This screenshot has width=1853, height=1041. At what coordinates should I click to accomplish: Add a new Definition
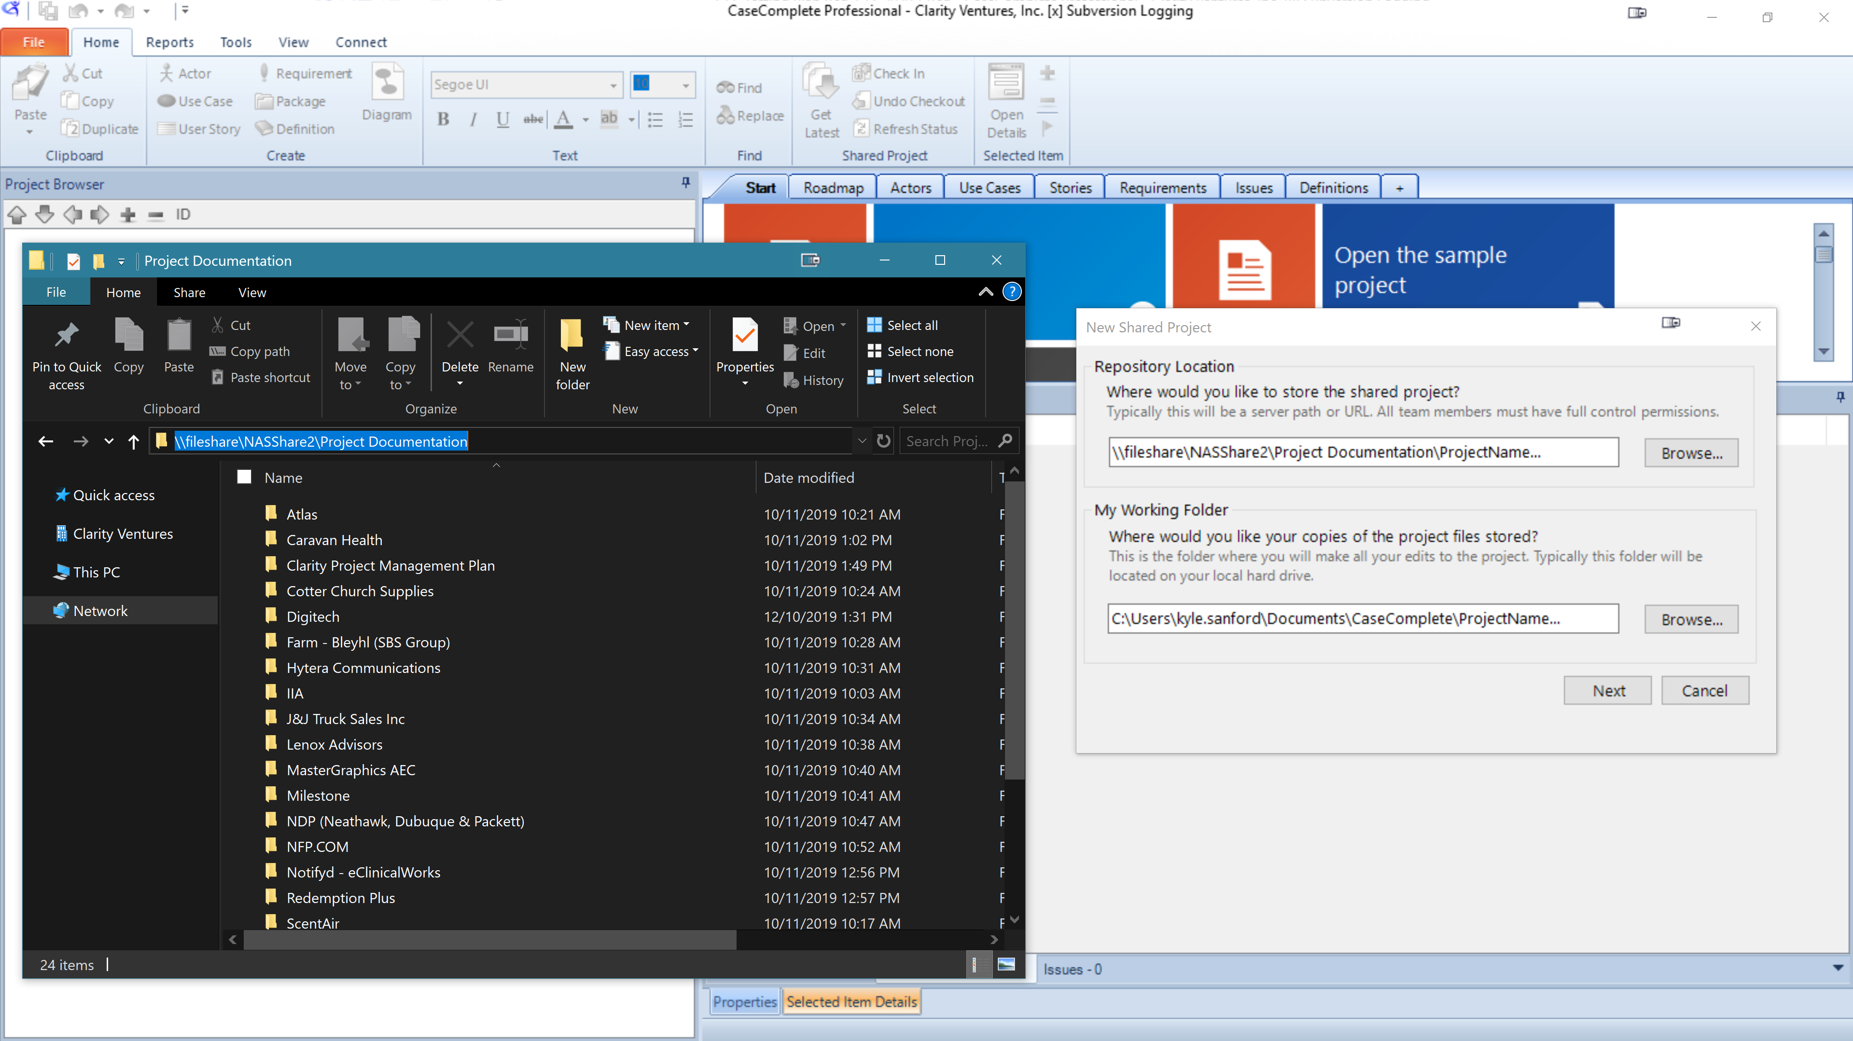(296, 129)
